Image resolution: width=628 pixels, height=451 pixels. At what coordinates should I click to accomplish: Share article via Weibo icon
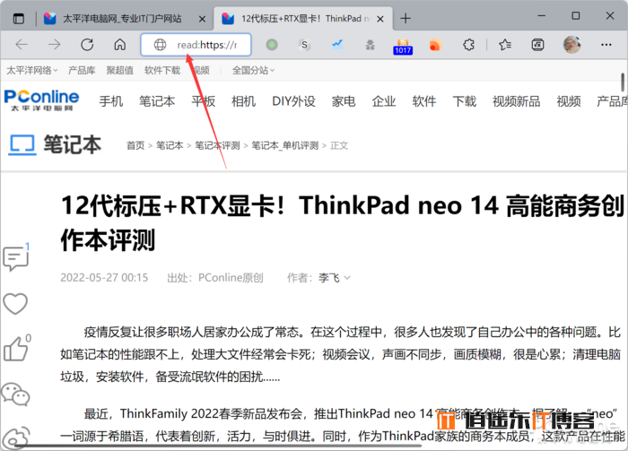pos(15,438)
